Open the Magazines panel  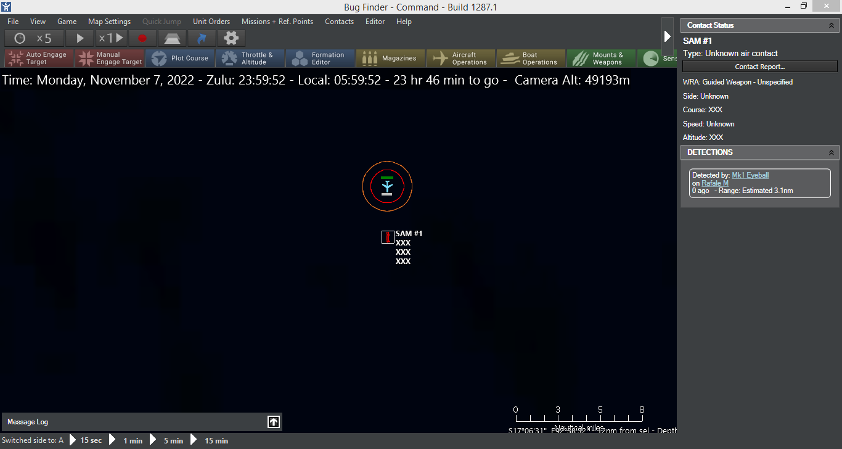tap(390, 58)
